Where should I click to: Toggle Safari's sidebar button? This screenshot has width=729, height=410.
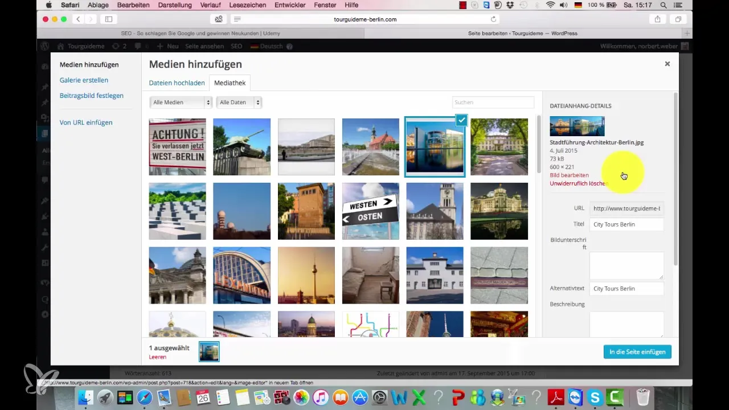coord(108,19)
